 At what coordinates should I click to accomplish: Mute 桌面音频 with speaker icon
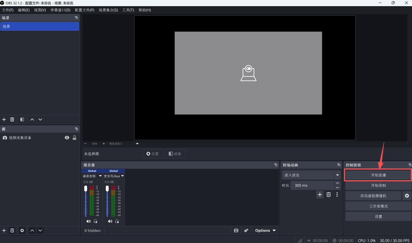pos(88,221)
